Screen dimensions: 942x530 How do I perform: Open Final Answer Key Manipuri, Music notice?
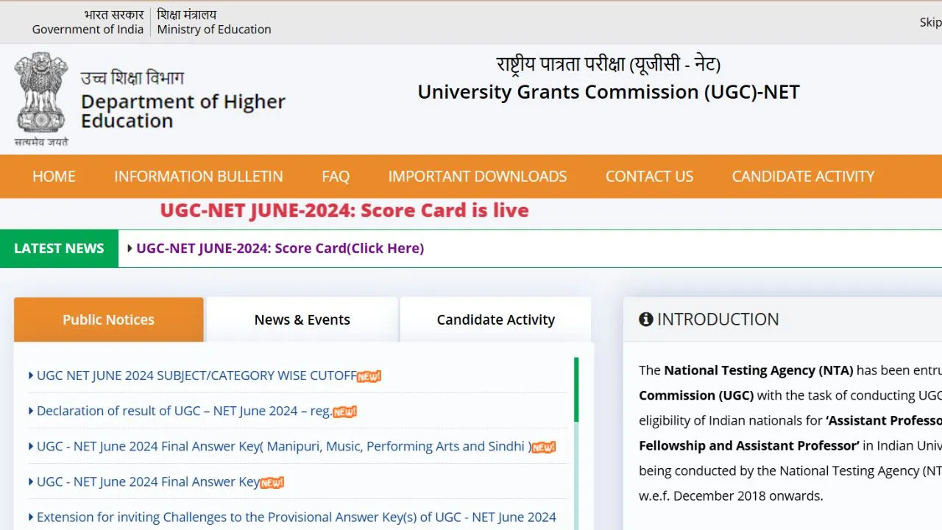[x=284, y=446]
